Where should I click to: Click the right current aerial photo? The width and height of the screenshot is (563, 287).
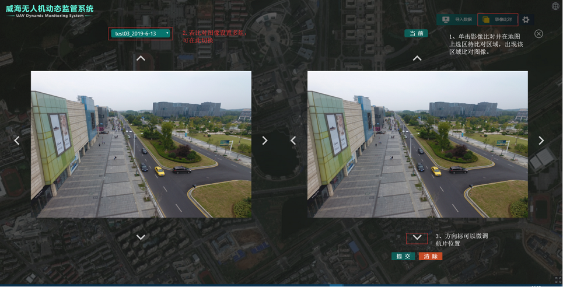coord(417,144)
